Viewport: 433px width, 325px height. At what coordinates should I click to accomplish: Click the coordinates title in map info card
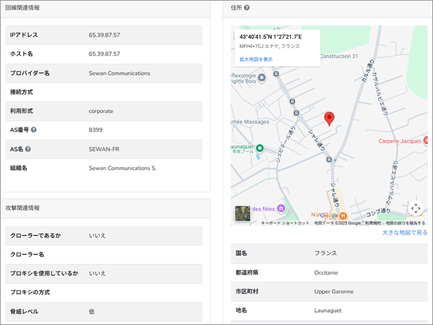tap(271, 37)
